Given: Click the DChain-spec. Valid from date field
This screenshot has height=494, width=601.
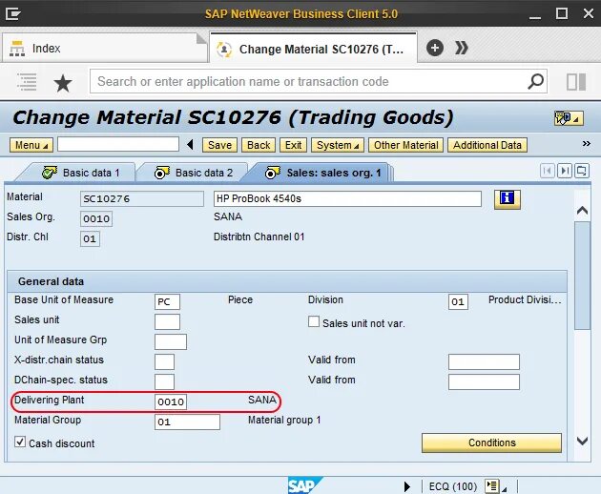Looking at the screenshot, I should 484,381.
